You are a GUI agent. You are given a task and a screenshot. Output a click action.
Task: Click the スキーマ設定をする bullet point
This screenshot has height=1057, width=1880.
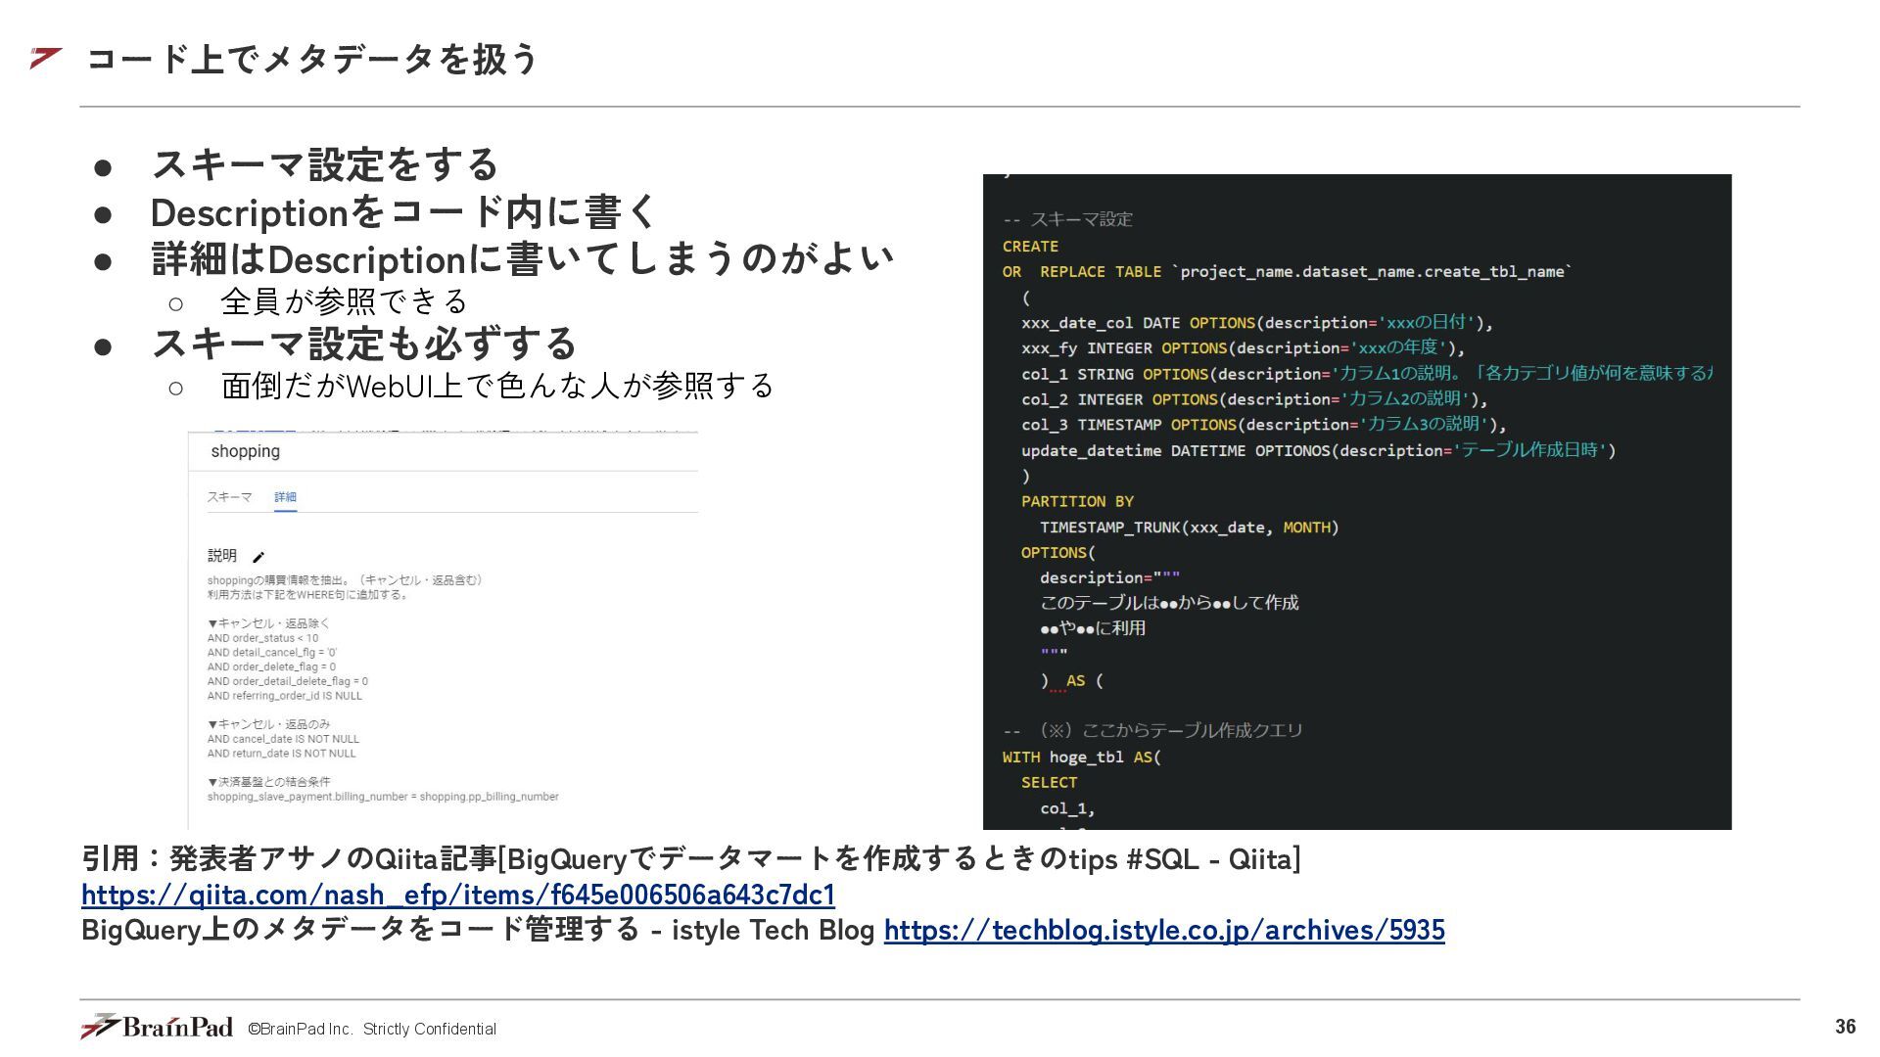click(325, 164)
